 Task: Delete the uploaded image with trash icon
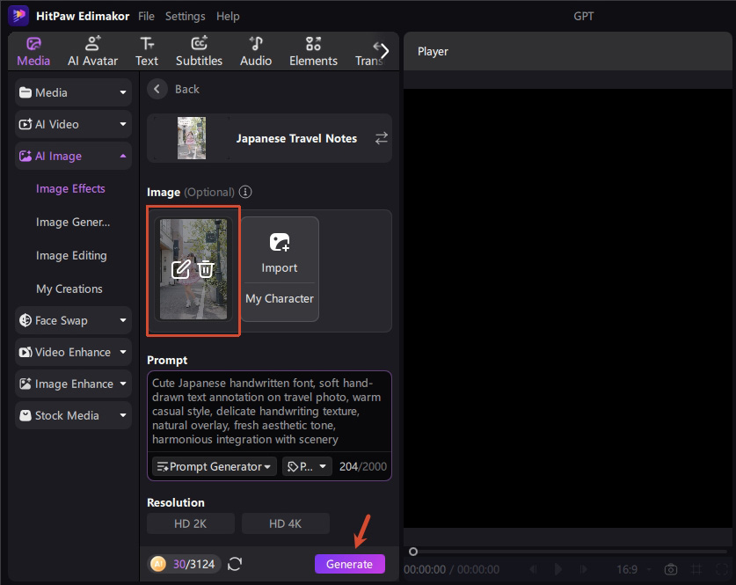[x=206, y=269]
